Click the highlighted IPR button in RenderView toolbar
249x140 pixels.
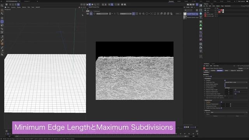pyautogui.click(x=91, y=14)
